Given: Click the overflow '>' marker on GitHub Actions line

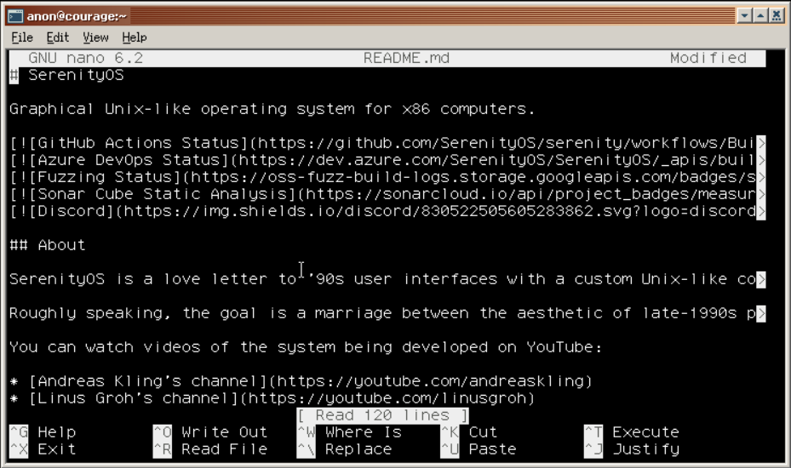Looking at the screenshot, I should pyautogui.click(x=760, y=143).
